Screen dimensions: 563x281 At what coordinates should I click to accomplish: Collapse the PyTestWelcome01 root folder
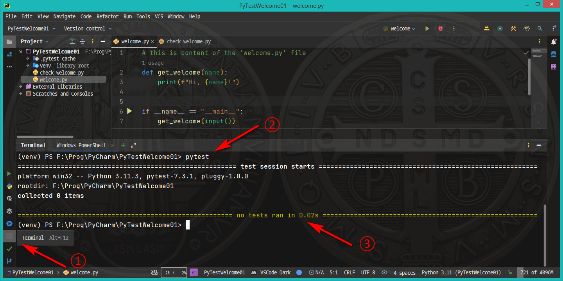click(21, 52)
